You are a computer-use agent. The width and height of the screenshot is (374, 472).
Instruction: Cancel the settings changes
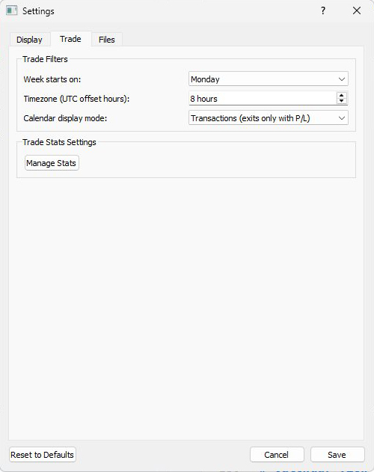pyautogui.click(x=277, y=455)
